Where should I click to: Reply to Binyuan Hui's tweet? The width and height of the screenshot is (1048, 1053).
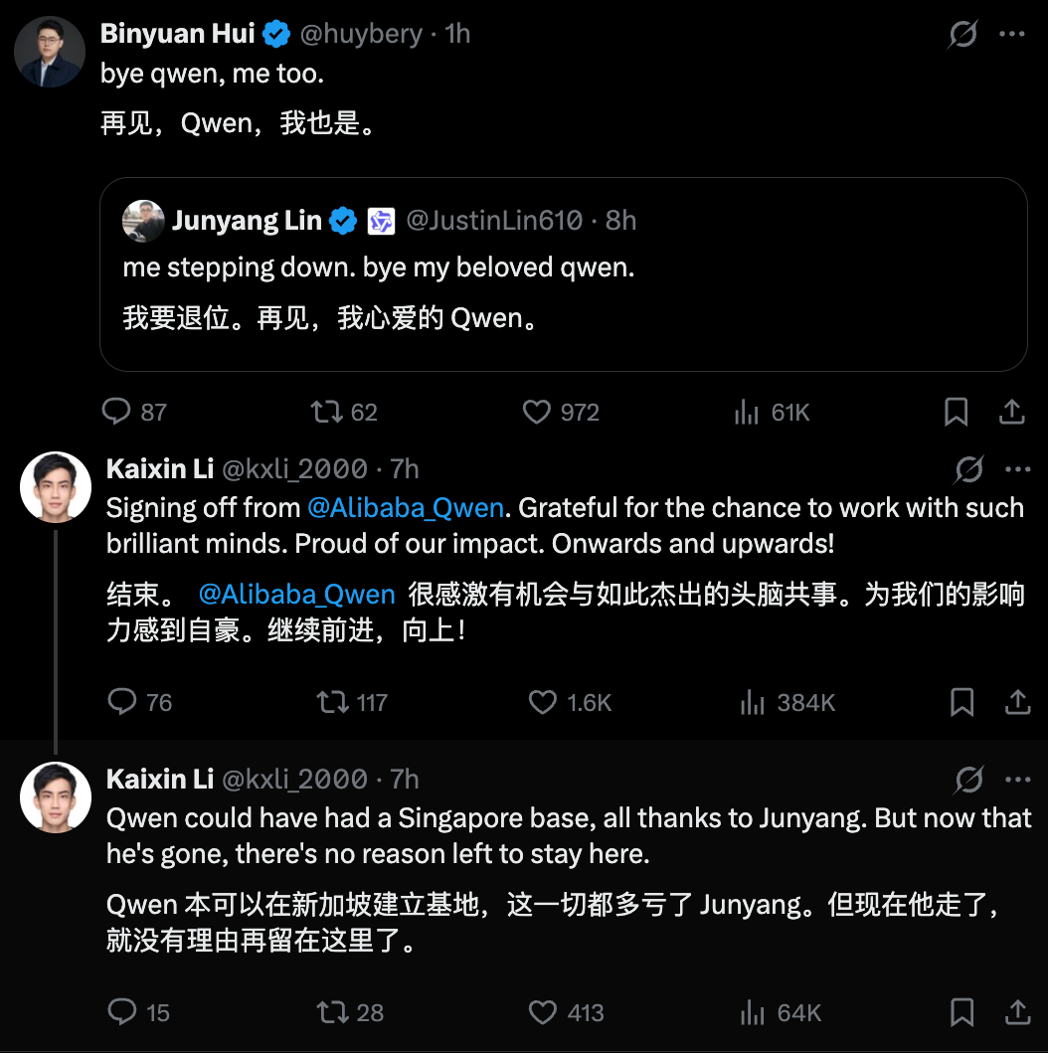118,411
